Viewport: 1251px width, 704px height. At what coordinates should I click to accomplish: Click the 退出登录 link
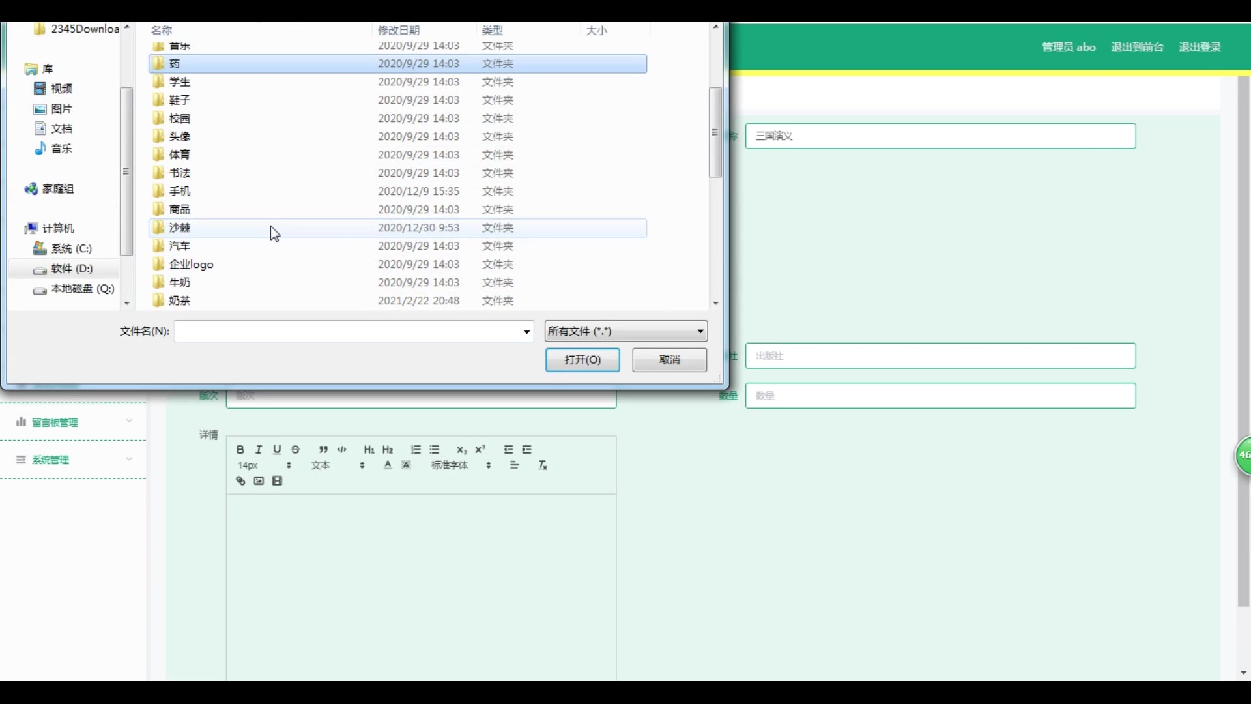1200,47
